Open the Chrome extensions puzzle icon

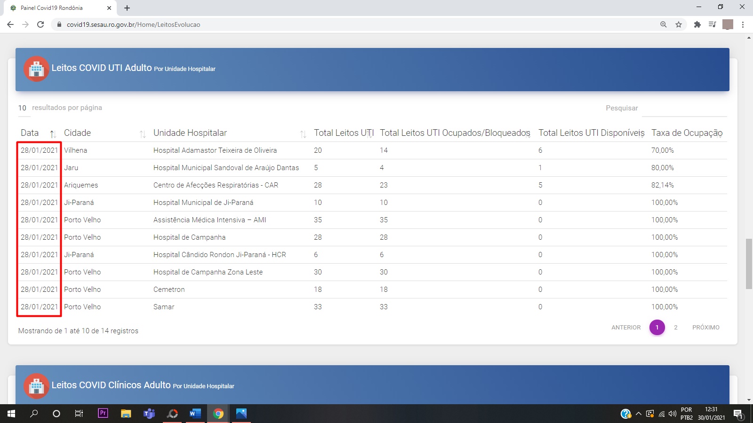click(x=697, y=24)
